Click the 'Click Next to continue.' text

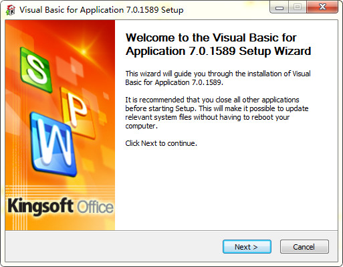[x=161, y=143]
